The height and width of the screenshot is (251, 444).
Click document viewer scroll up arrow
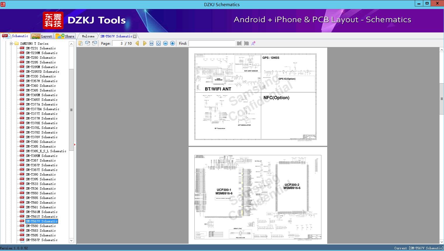point(442,50)
